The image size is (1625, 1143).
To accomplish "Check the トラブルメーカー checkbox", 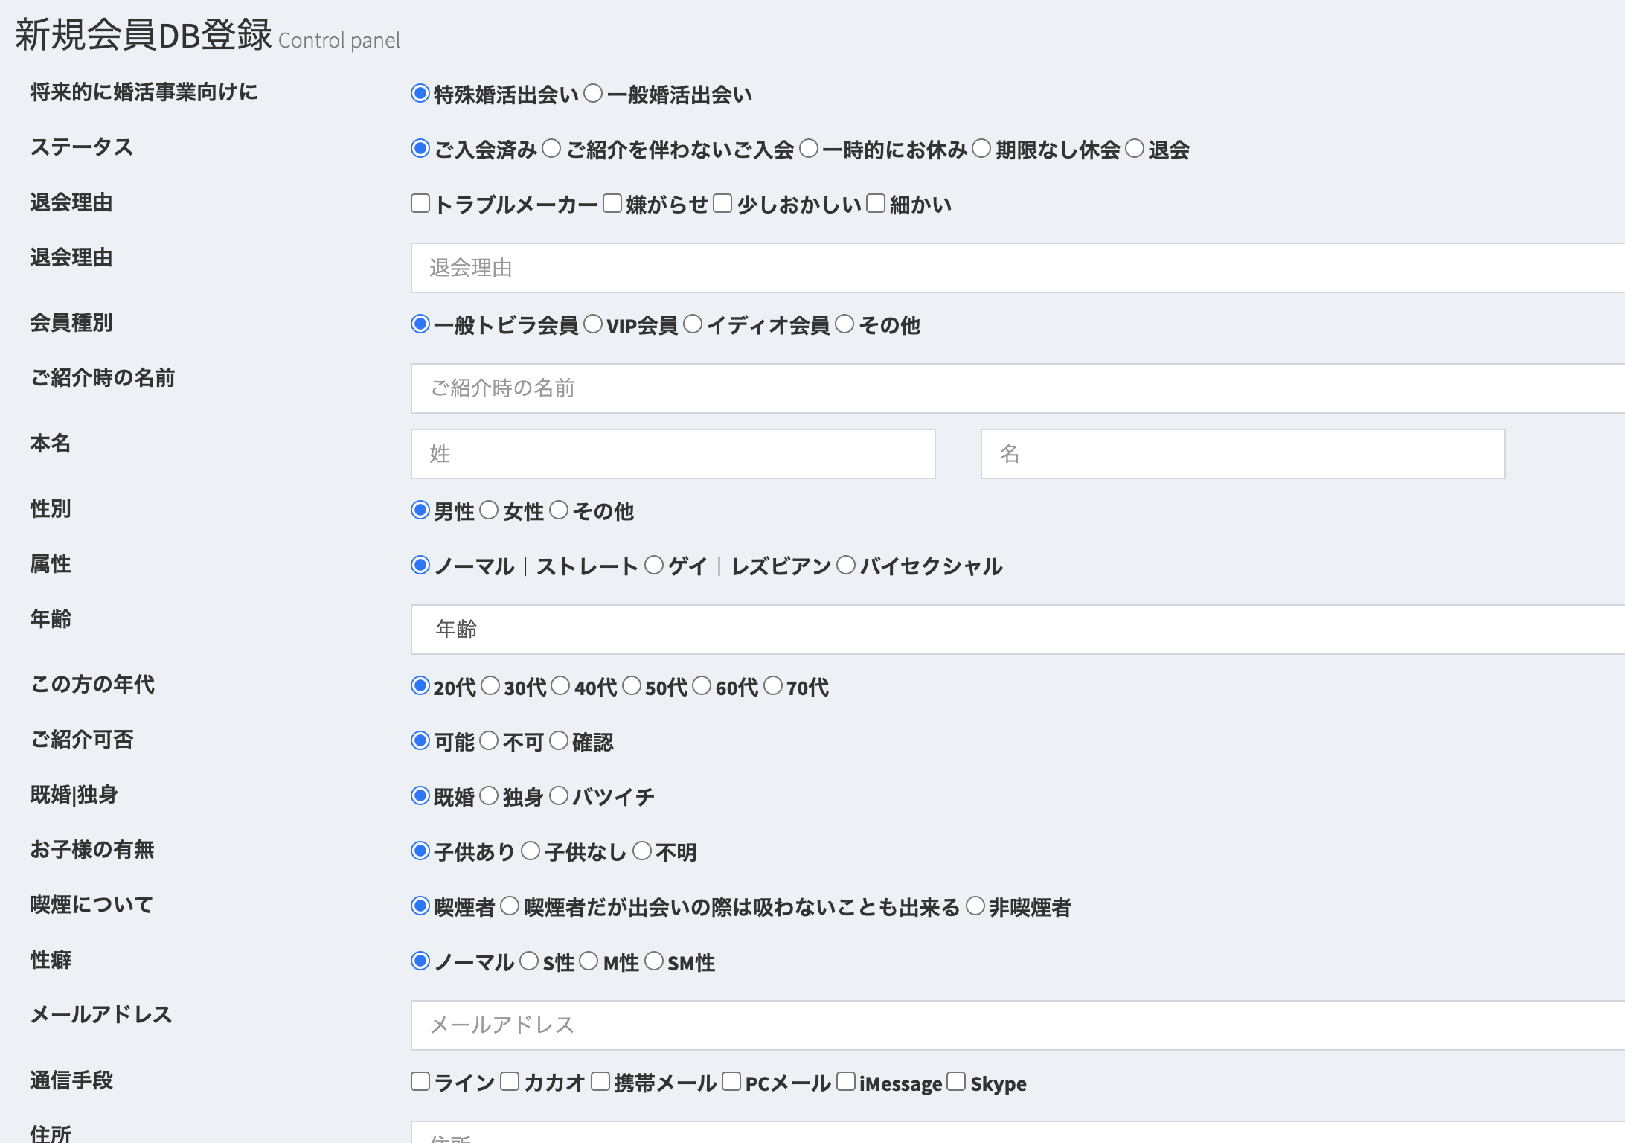I will tap(420, 203).
